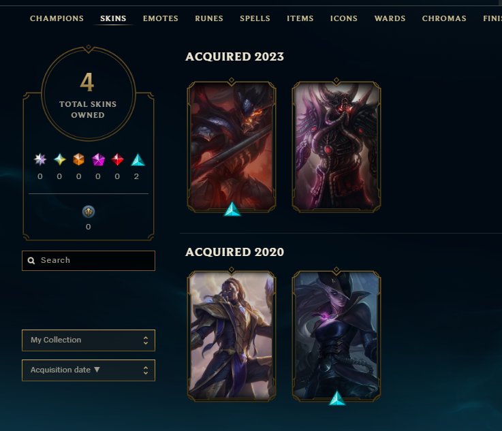
Task: Click the legacy skins round badge icon
Action: click(x=89, y=212)
